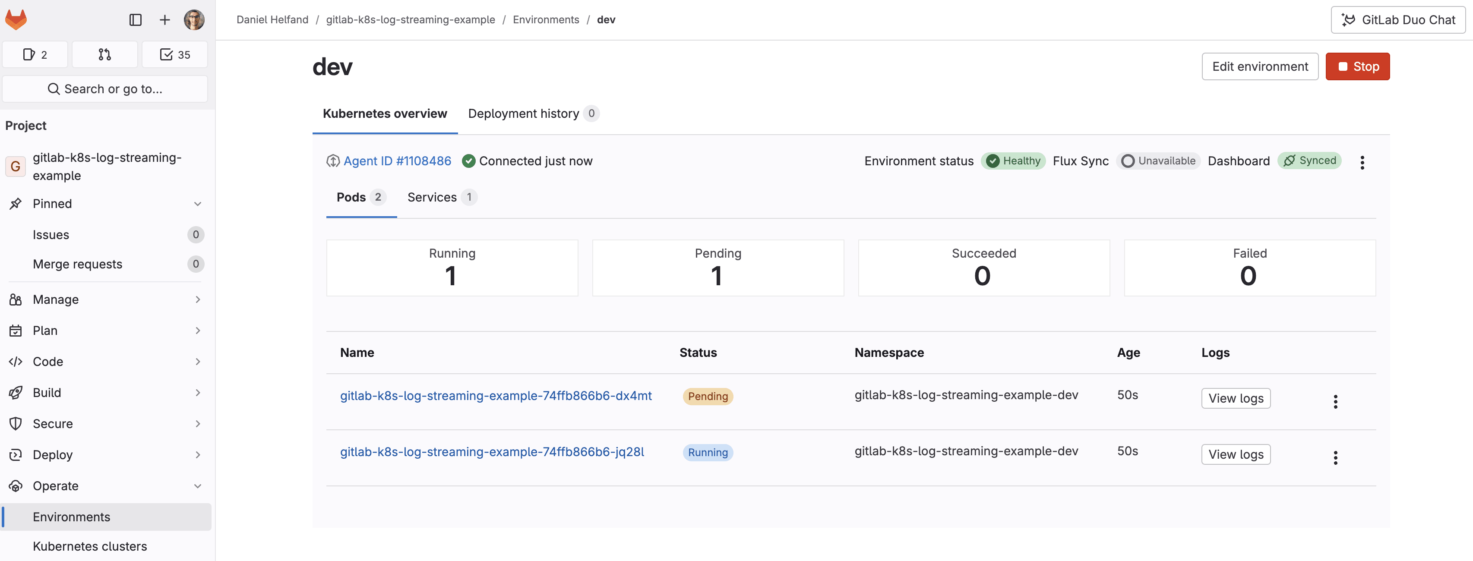Viewport: 1473px width, 561px height.
Task: Open Issues in the sidebar
Action: 105,235
